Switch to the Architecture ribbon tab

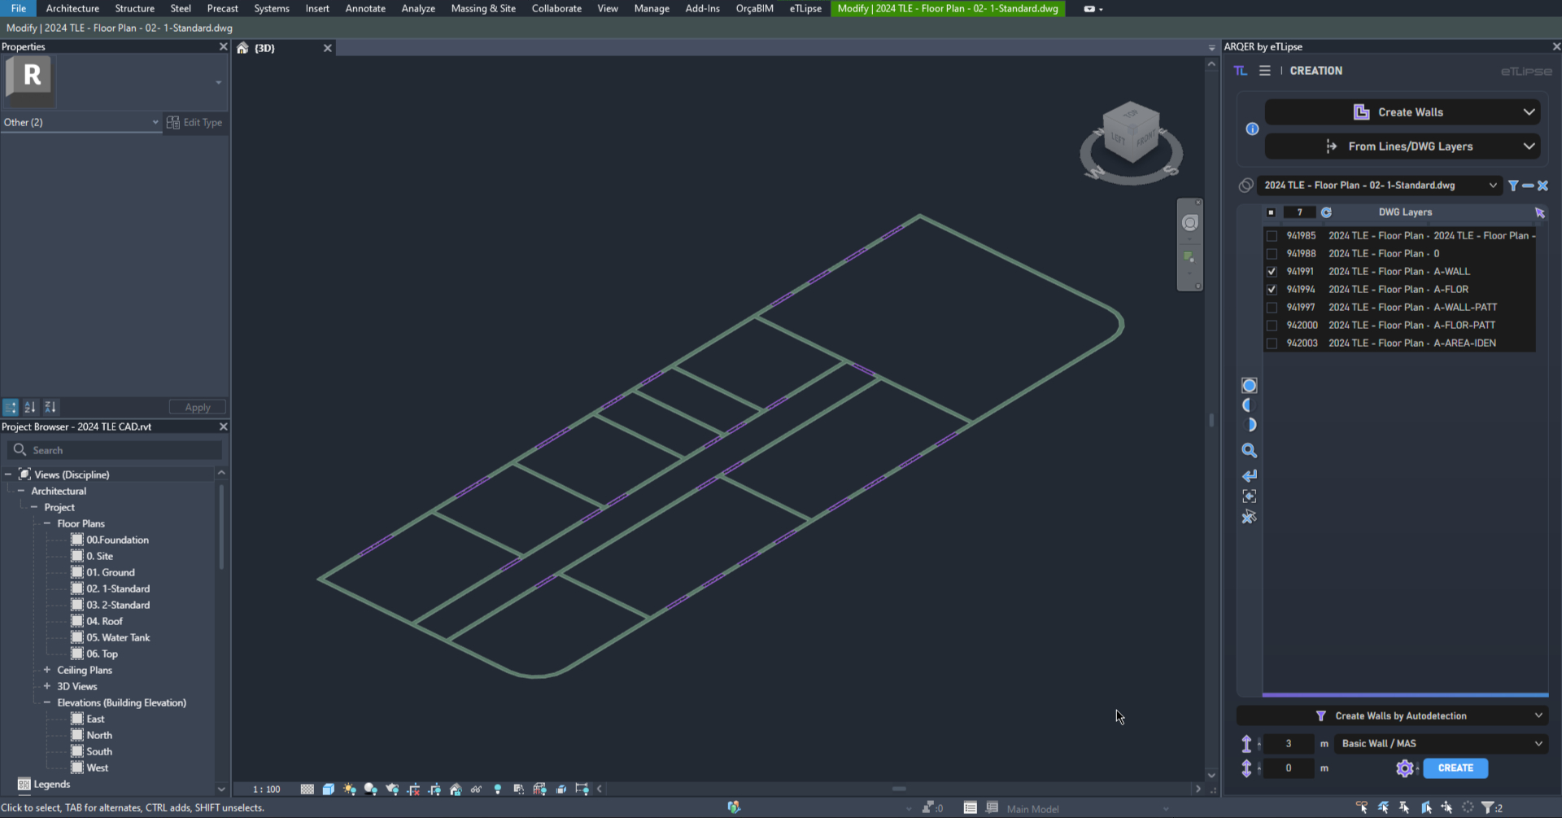[x=72, y=8]
